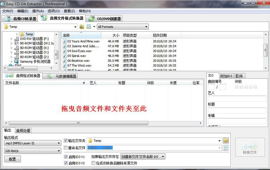Click the app icon in the title bar
Screen dimensions: 270x170
pos(3,4)
